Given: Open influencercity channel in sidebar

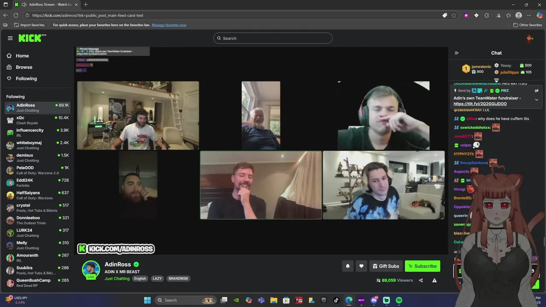Looking at the screenshot, I should click(x=37, y=133).
